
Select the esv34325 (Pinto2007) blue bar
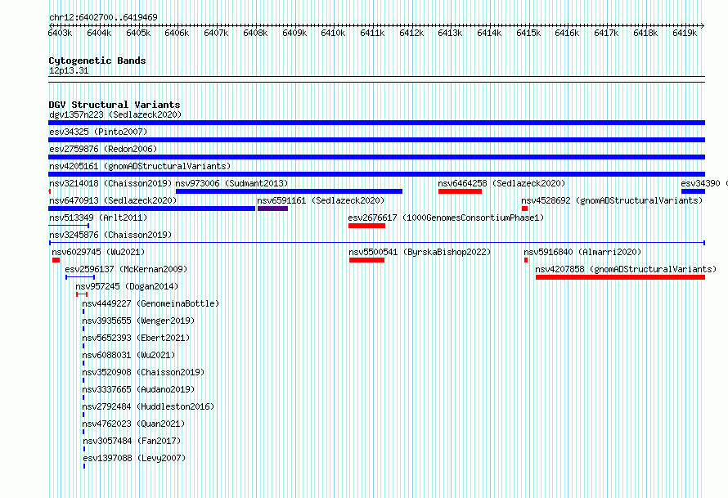pos(376,140)
